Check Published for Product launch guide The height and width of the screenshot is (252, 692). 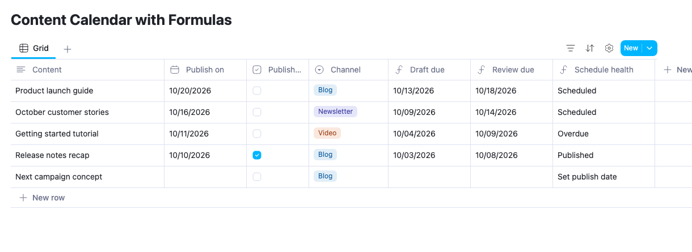[x=257, y=91]
